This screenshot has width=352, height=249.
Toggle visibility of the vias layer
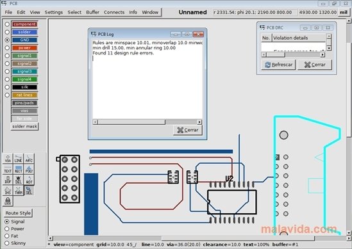24,111
